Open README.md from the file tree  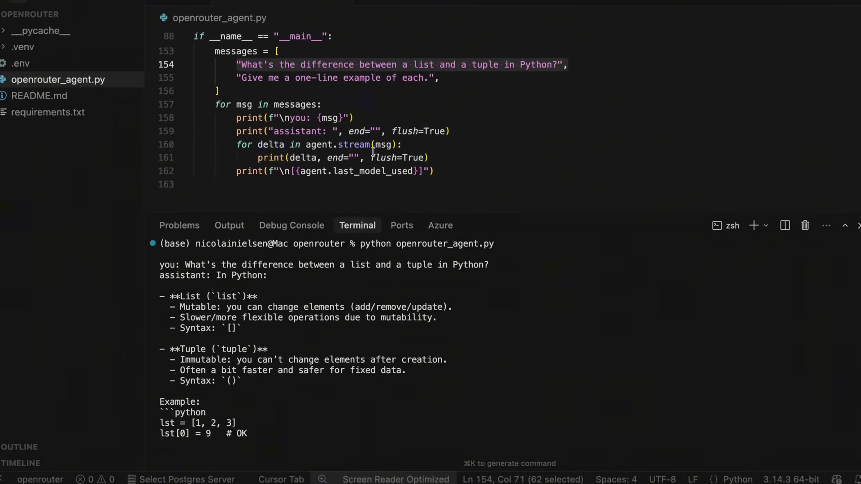pyautogui.click(x=39, y=96)
